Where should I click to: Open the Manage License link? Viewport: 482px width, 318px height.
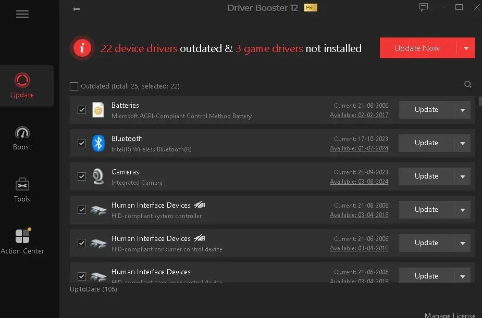(x=449, y=315)
